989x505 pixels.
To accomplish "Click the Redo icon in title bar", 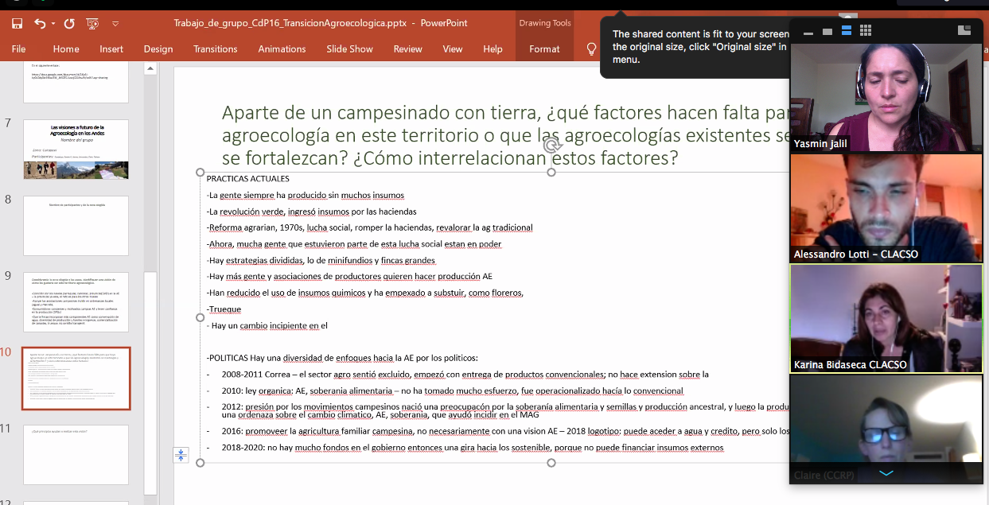I will click(x=68, y=23).
